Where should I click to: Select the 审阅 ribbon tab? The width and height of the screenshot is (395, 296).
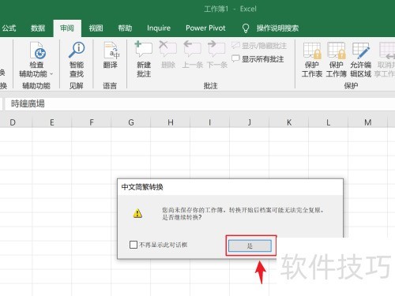(x=67, y=28)
